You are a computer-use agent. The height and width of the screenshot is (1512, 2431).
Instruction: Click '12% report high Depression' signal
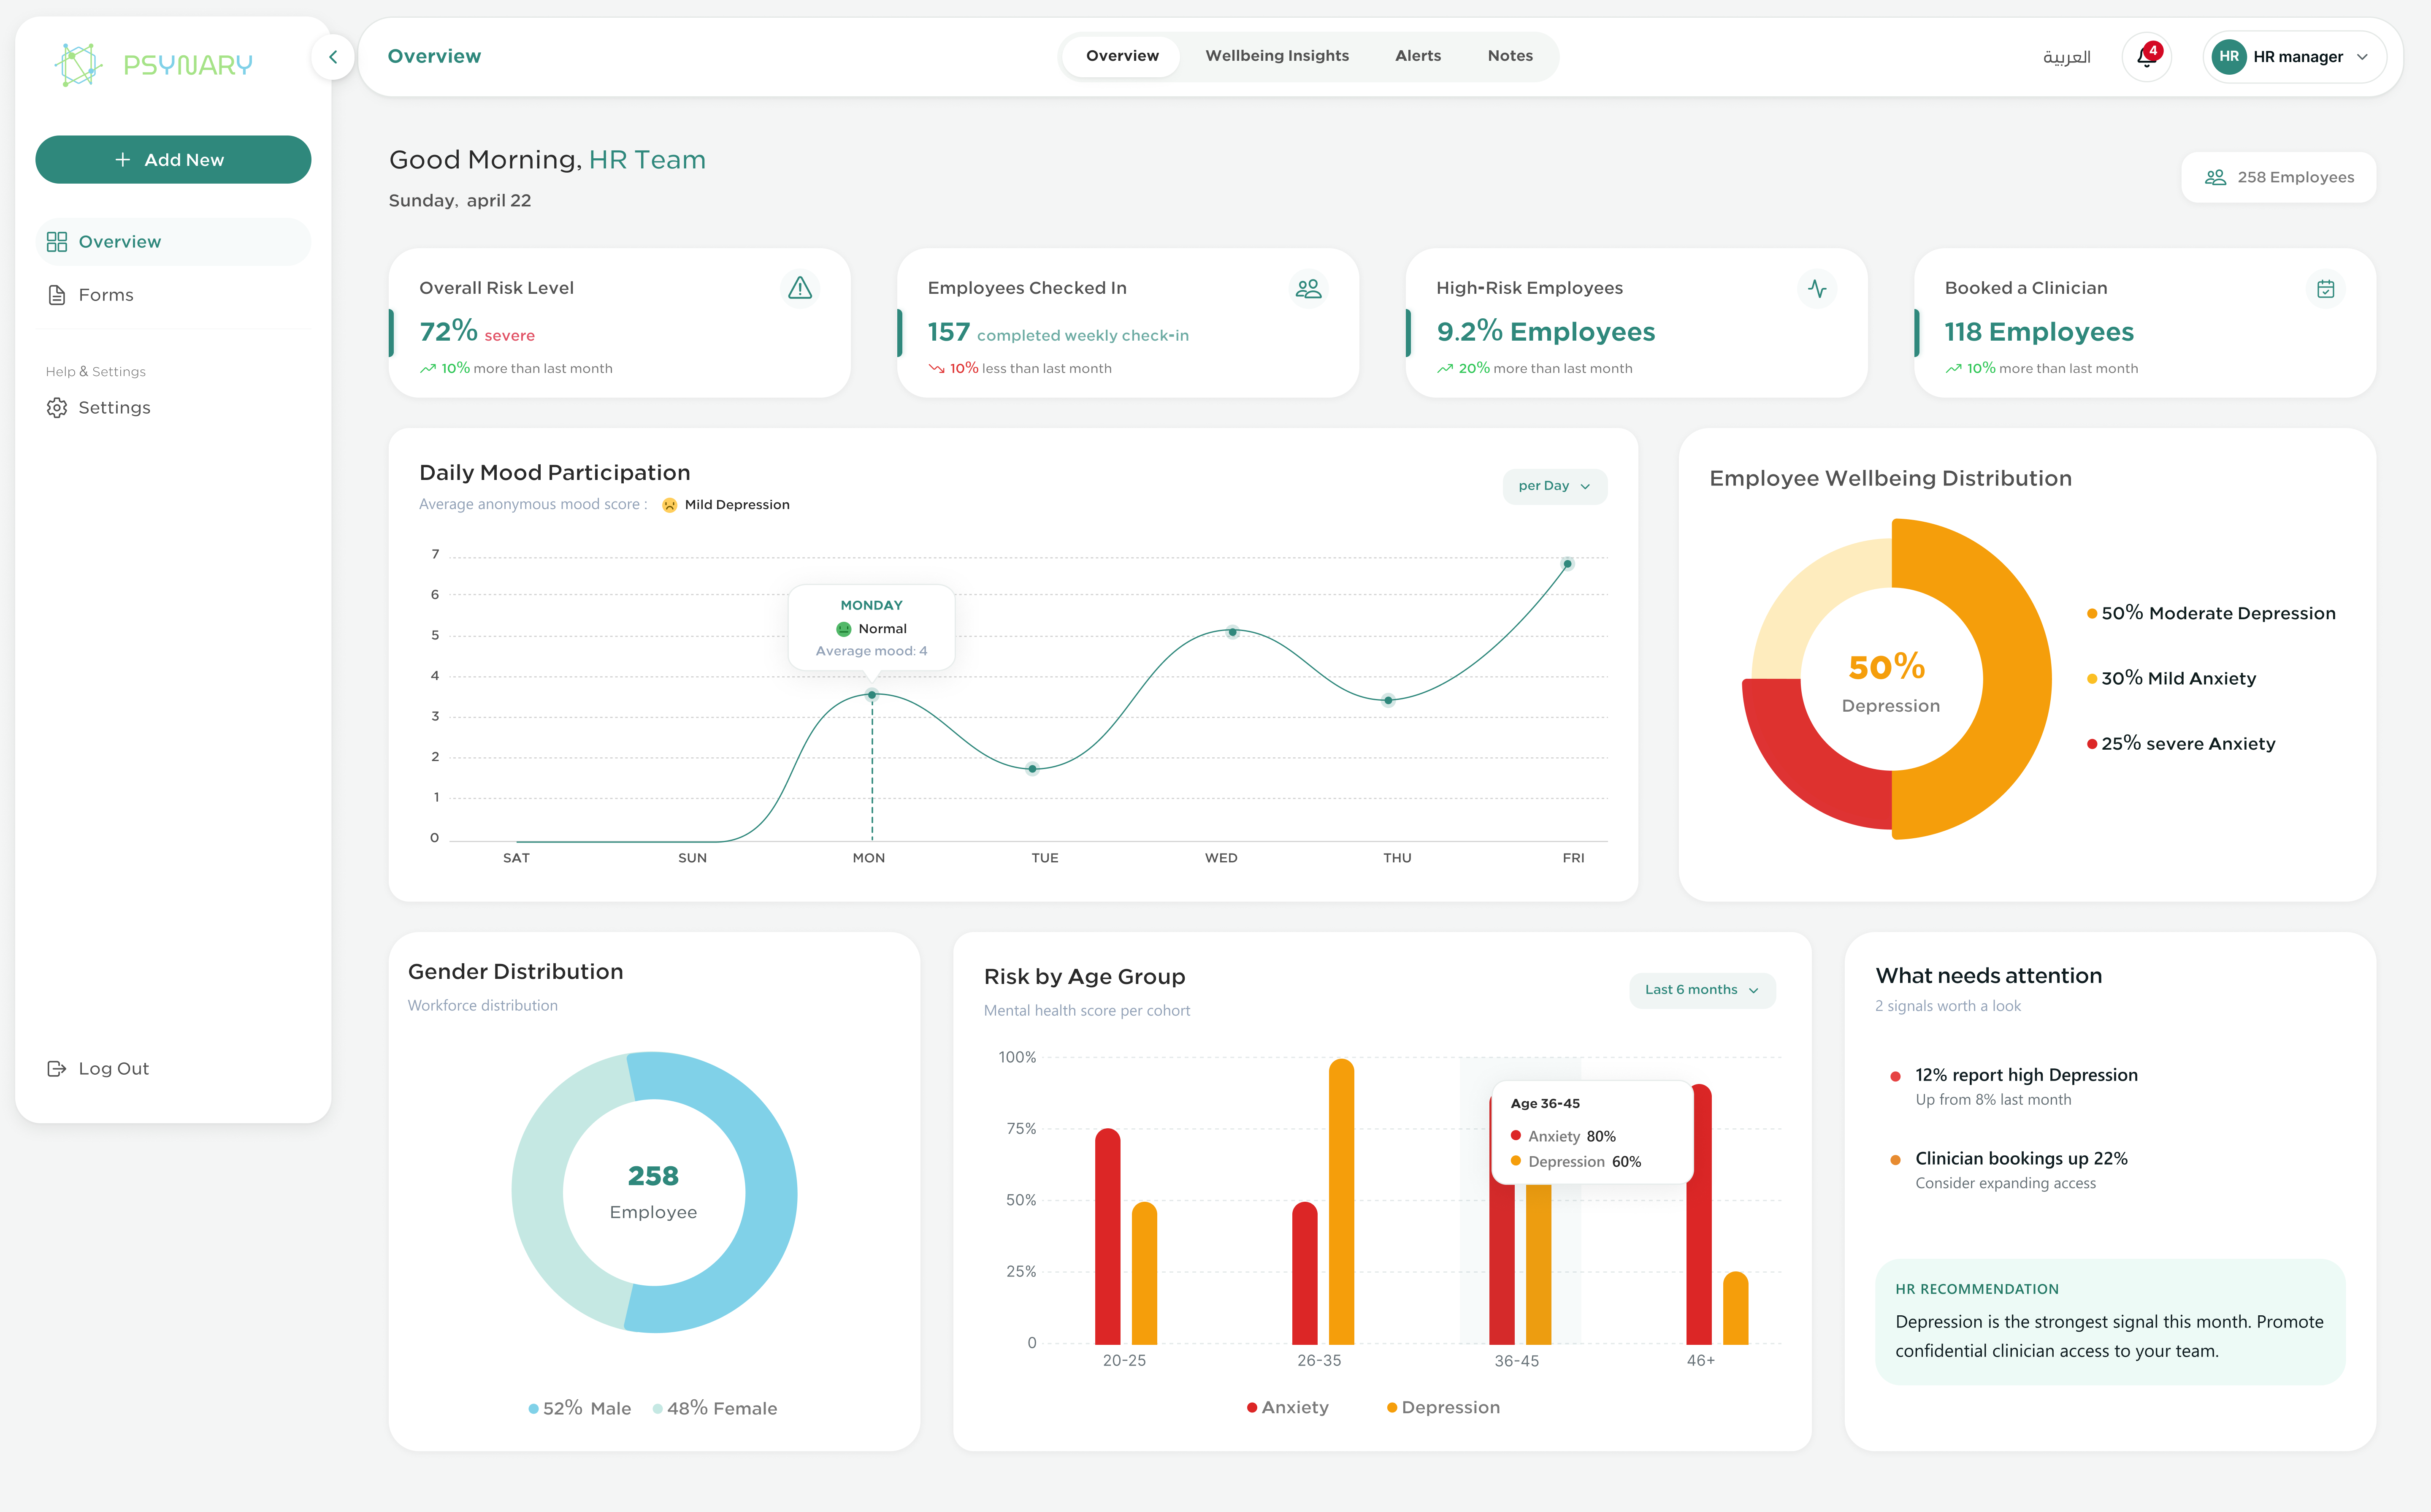click(2026, 1076)
